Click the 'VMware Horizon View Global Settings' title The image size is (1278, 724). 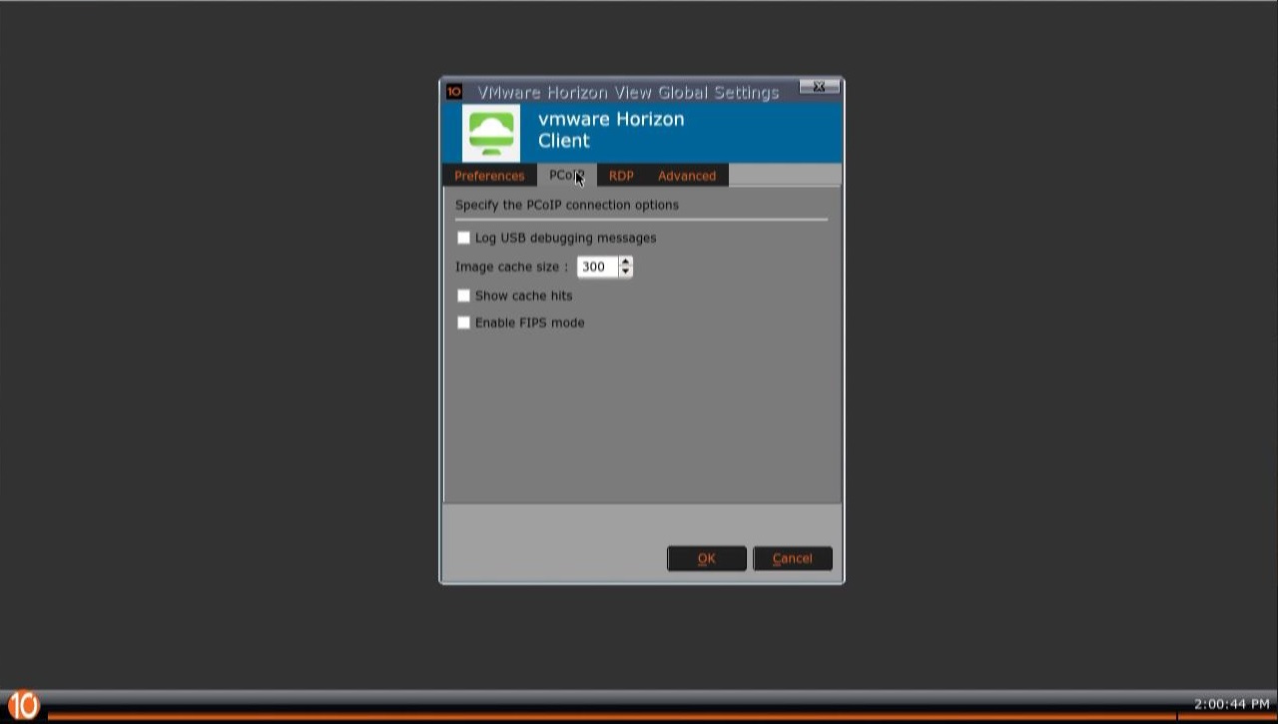[628, 92]
